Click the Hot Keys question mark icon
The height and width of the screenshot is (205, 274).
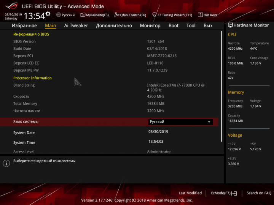click(200, 15)
